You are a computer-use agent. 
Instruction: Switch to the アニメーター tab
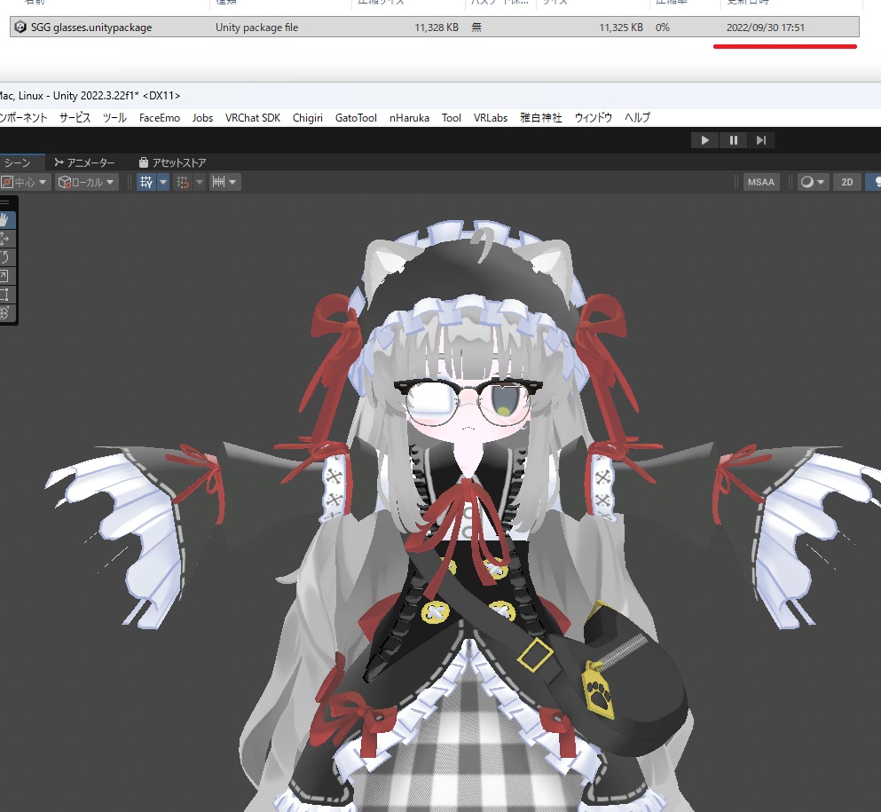pos(84,162)
